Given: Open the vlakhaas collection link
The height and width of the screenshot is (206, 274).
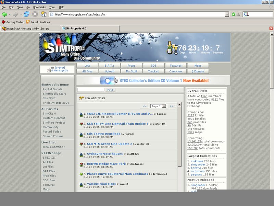Looking at the screenshot, I should pos(197,161).
